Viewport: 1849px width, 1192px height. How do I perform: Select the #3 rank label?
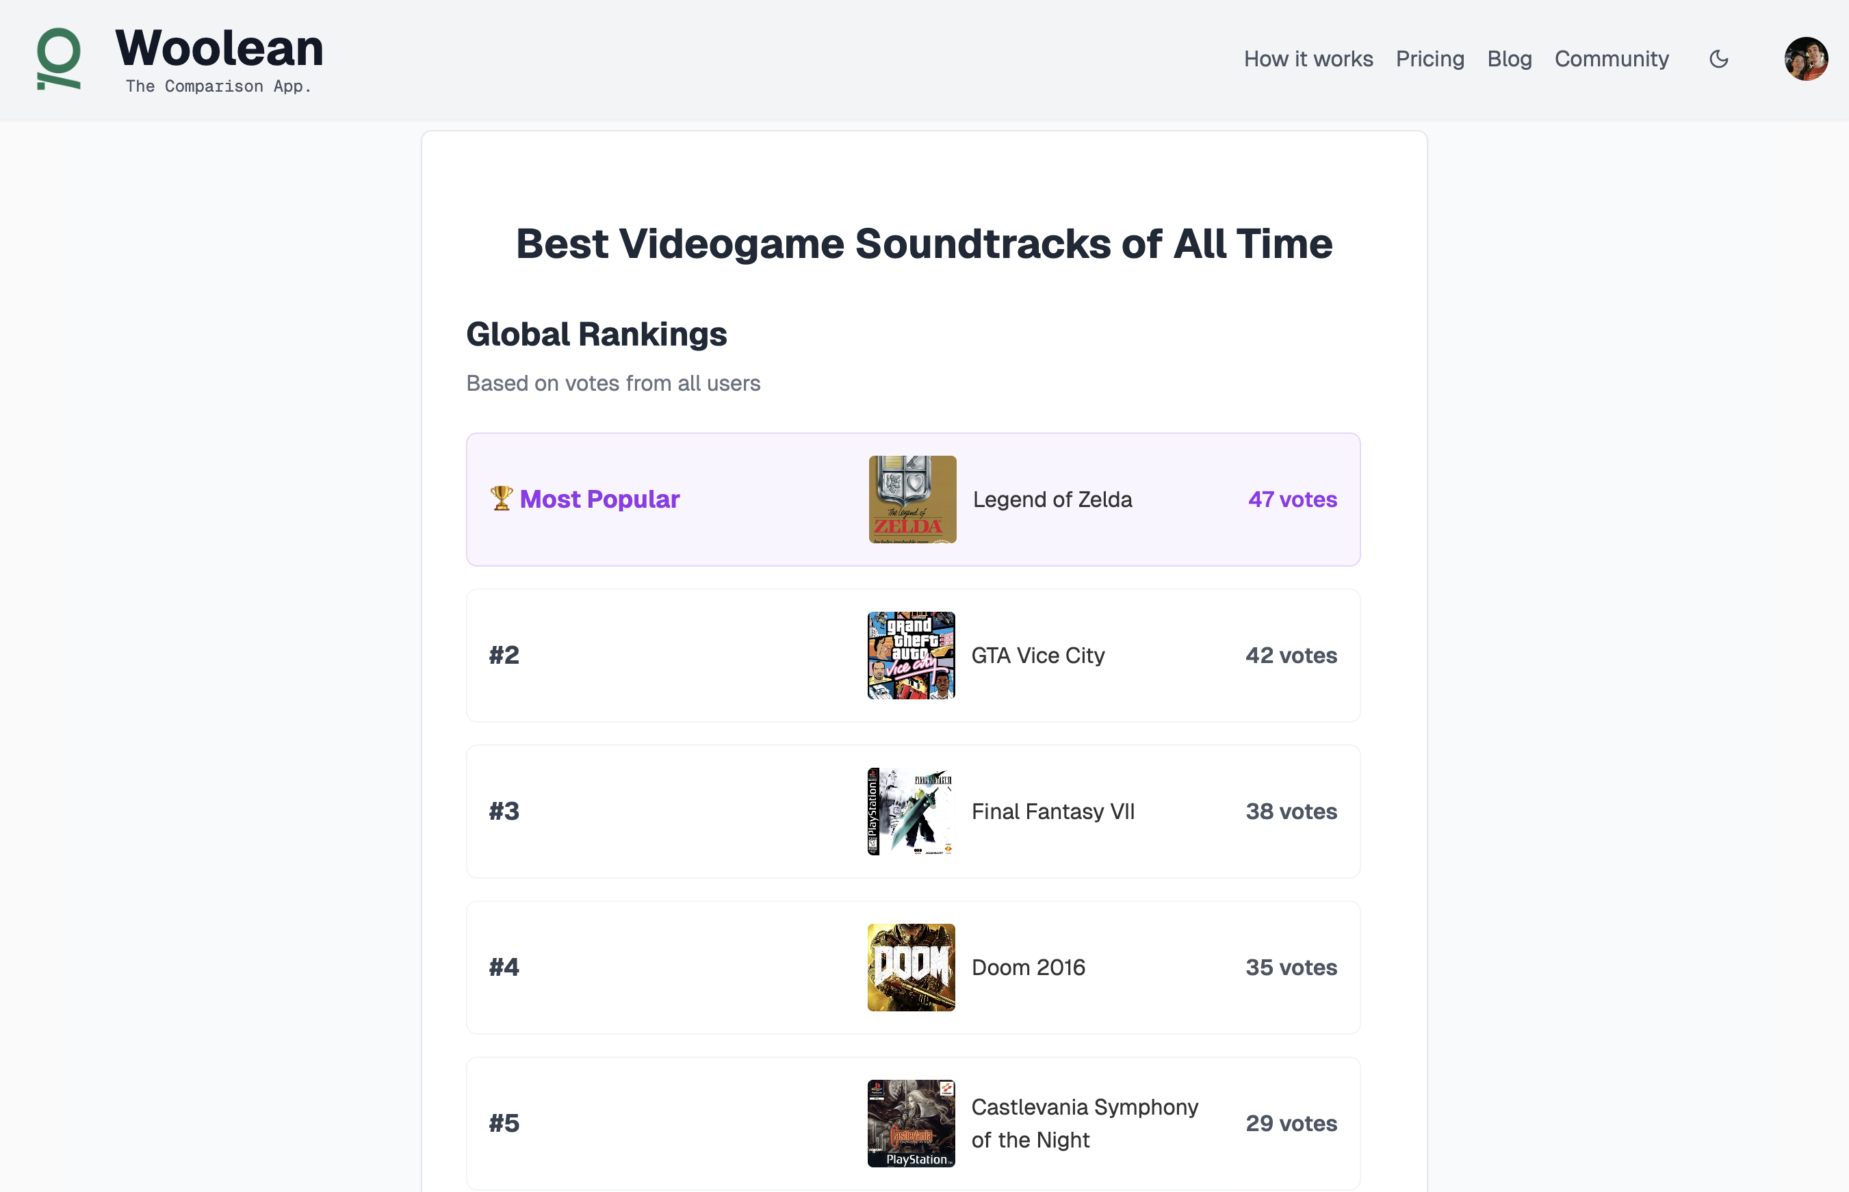(504, 811)
